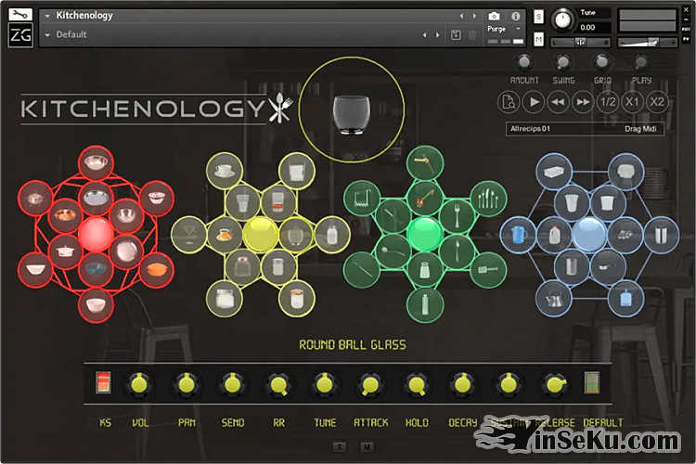Select the yellow cluster center orb

[260, 233]
